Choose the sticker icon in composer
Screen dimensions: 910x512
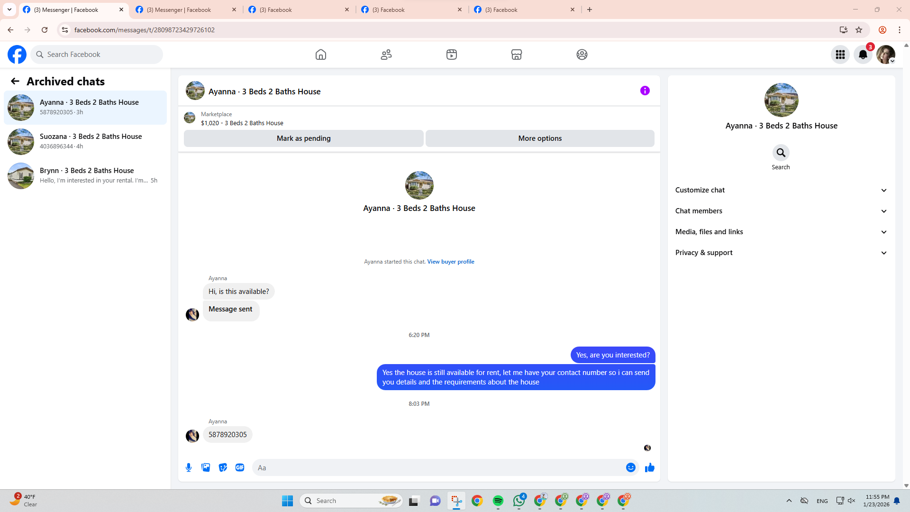(223, 467)
